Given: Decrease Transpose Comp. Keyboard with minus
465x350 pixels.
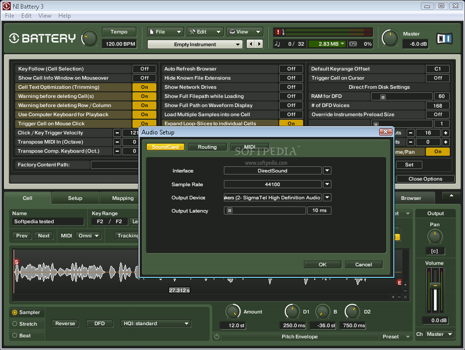Looking at the screenshot, I should point(117,151).
